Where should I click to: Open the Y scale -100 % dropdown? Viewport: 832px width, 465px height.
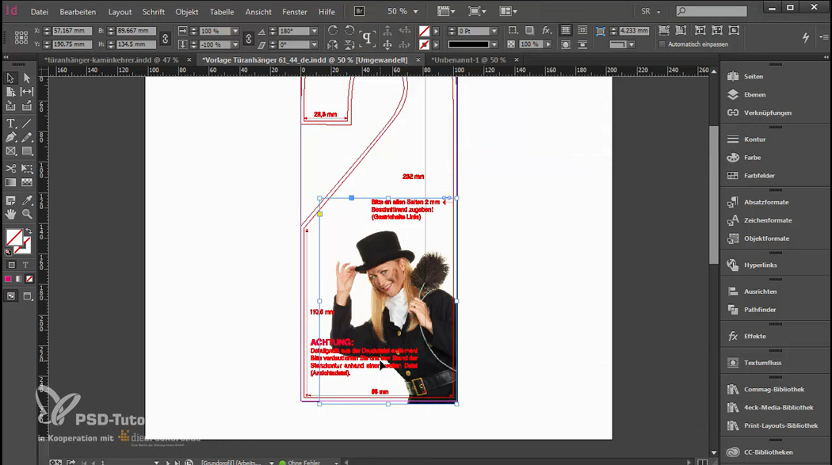tap(235, 44)
